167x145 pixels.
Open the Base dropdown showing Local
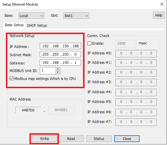(x=32, y=16)
